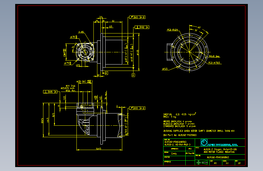Click the projection symbol in title block
This screenshot has height=171, width=263.
(202, 162)
